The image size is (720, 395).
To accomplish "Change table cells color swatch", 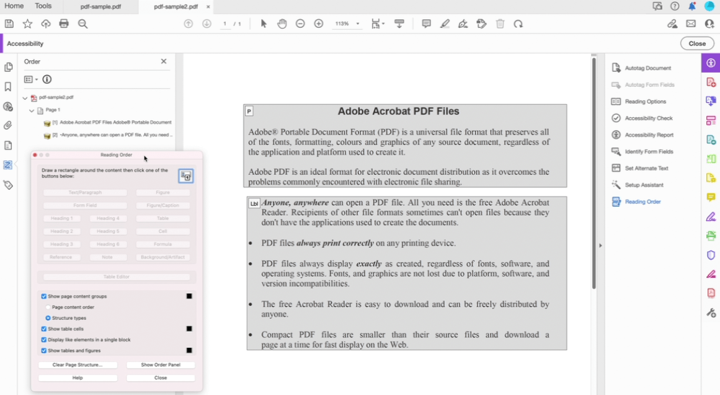I will click(x=189, y=329).
